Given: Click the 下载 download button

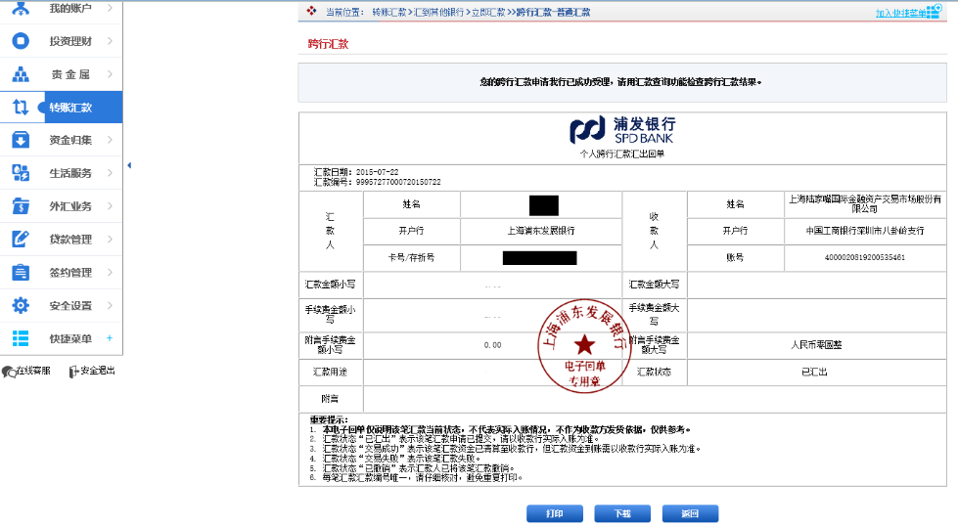Looking at the screenshot, I should [x=622, y=514].
